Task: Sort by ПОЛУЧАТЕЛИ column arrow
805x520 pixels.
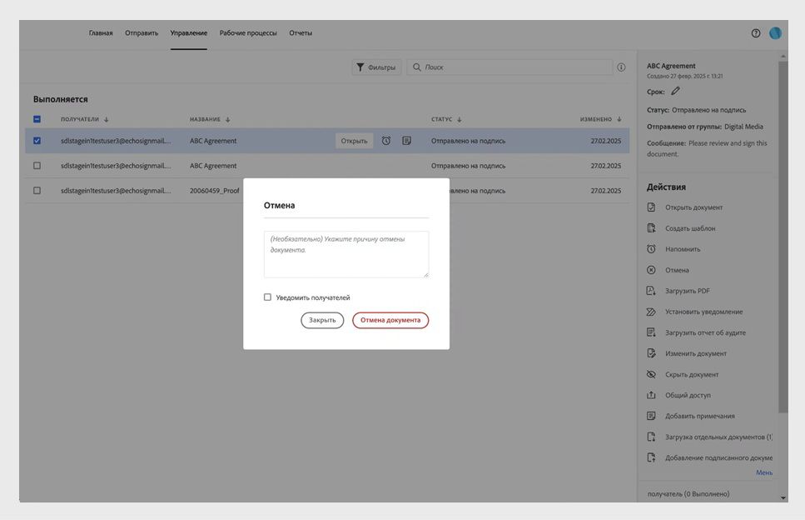Action: tap(107, 120)
